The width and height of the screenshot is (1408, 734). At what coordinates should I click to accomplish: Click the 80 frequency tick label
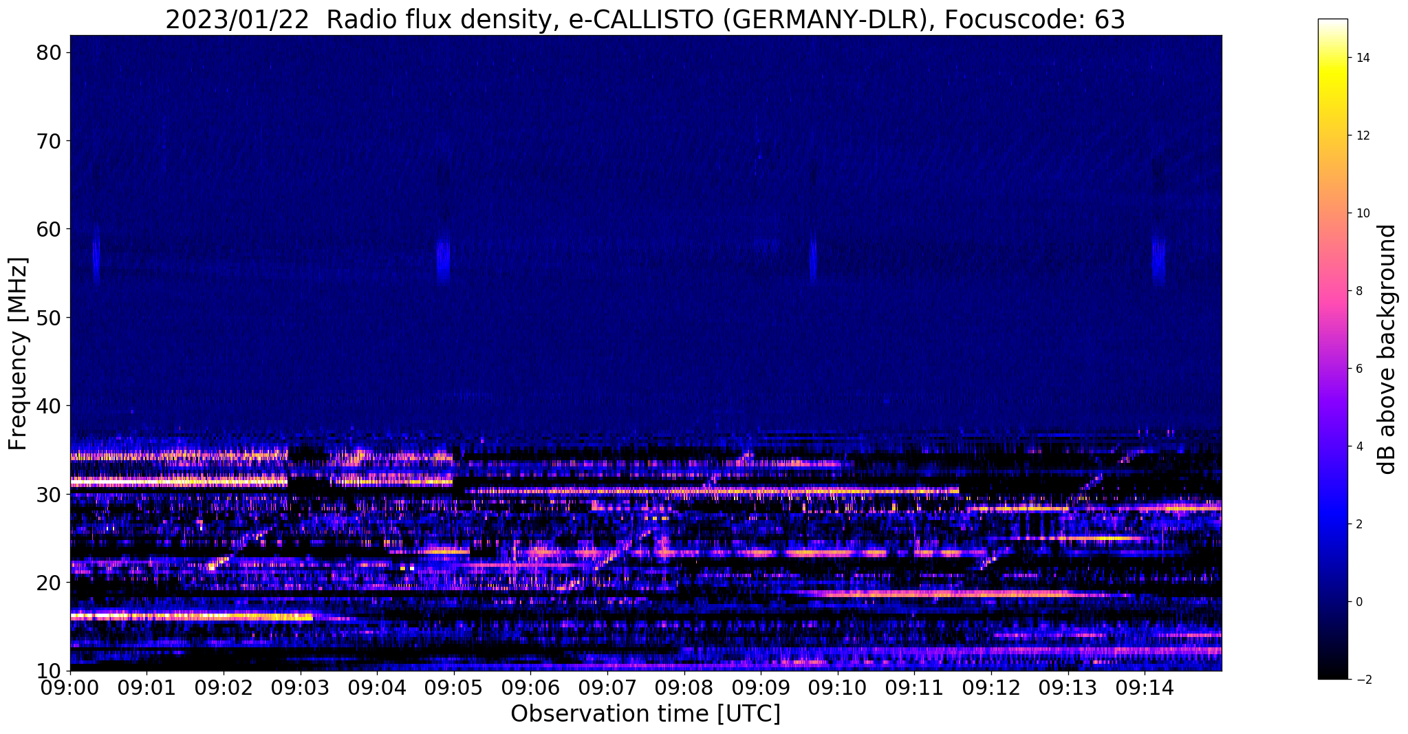(x=48, y=53)
